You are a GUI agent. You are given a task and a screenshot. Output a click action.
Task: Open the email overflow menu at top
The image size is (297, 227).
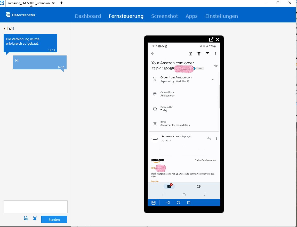[x=215, y=54]
